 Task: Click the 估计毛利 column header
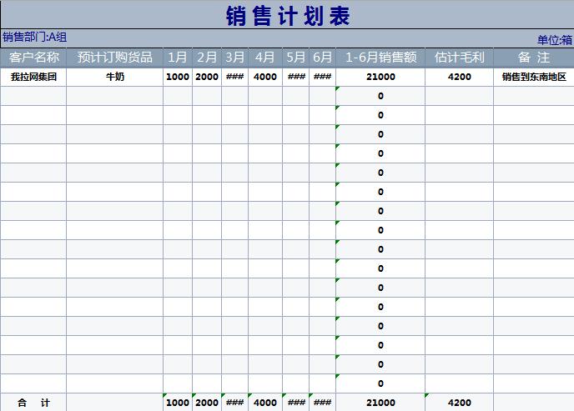coord(459,58)
